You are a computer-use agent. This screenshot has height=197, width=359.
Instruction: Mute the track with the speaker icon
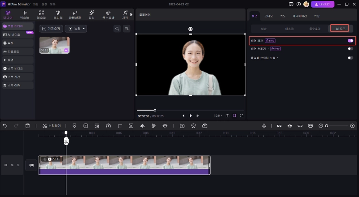click(18, 165)
